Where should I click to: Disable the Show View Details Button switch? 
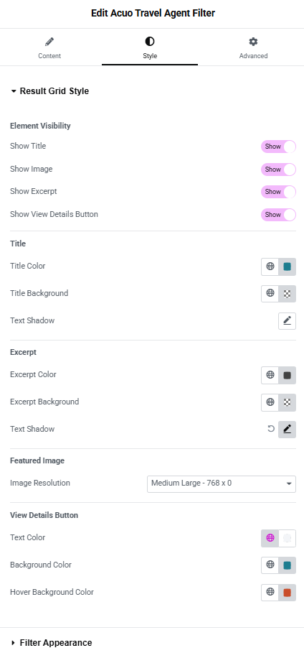pos(278,215)
